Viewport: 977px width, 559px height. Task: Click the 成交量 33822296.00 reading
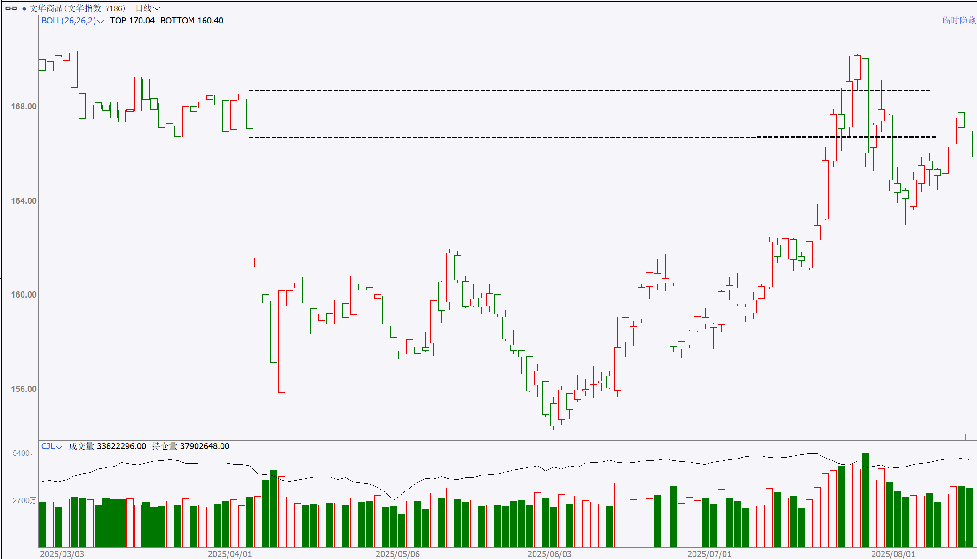tap(107, 446)
